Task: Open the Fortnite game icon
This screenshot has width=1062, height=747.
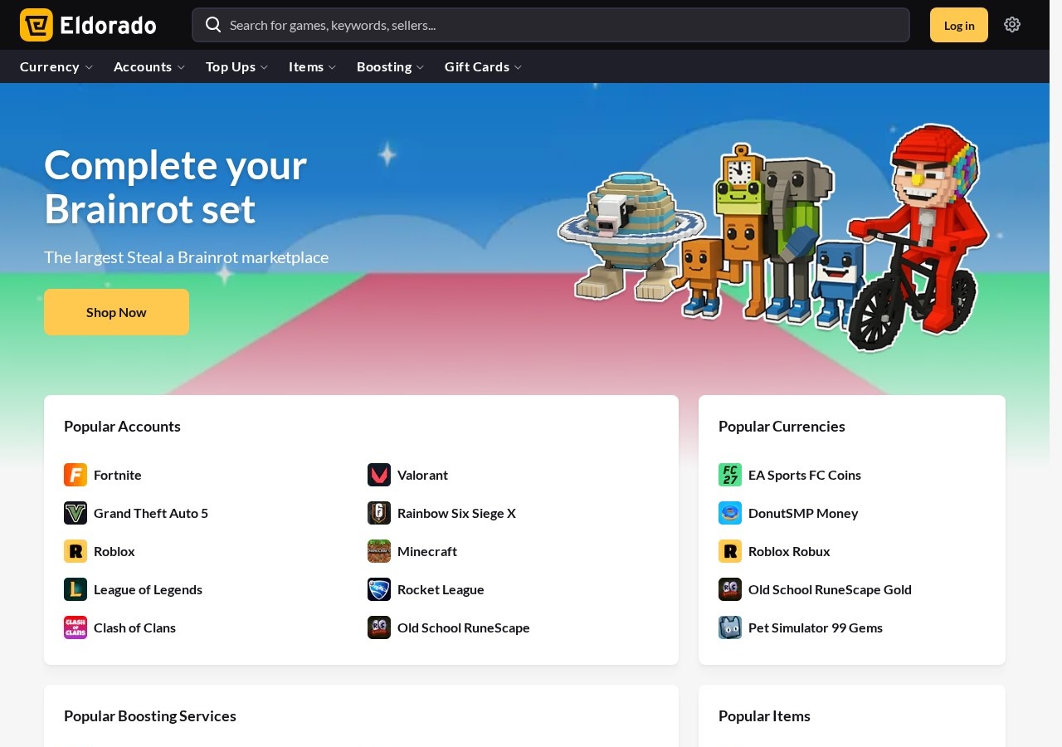Action: point(76,475)
